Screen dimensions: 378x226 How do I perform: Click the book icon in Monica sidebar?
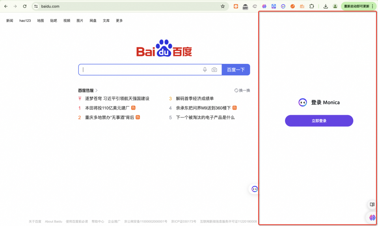pos(372,205)
